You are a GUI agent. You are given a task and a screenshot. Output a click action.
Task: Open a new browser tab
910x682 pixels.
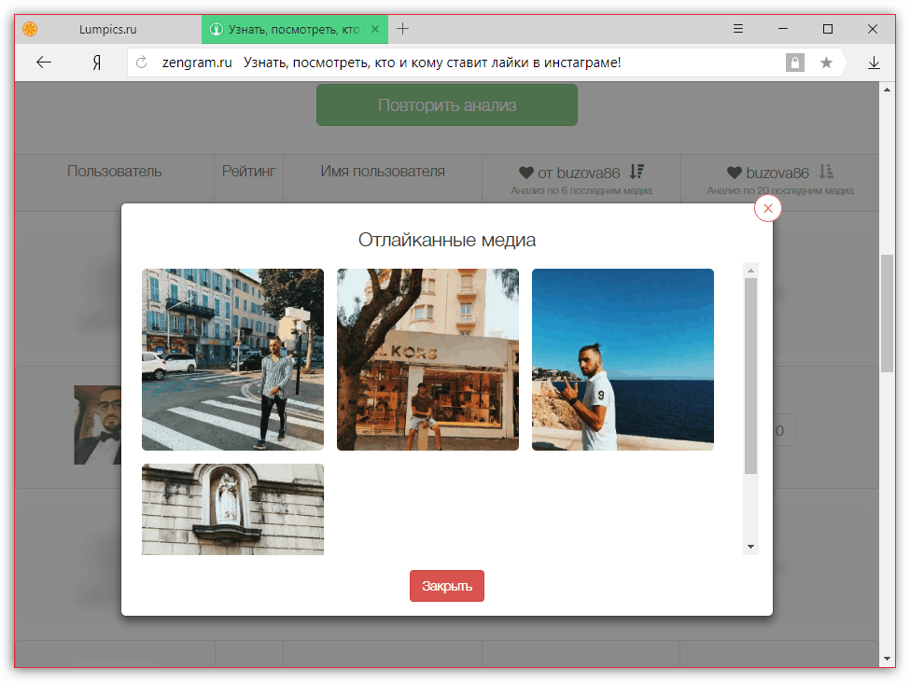pyautogui.click(x=403, y=28)
